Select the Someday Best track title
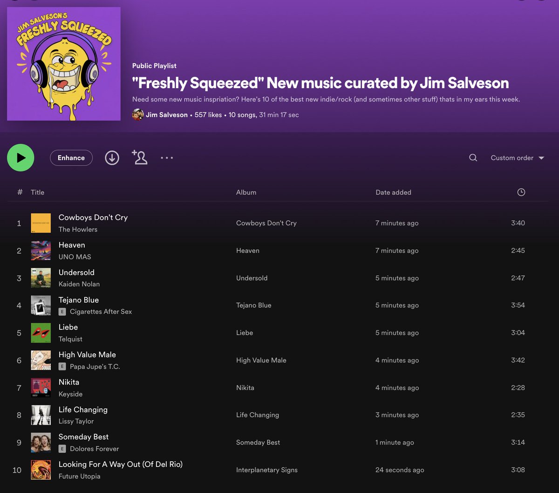The height and width of the screenshot is (493, 559). (83, 437)
